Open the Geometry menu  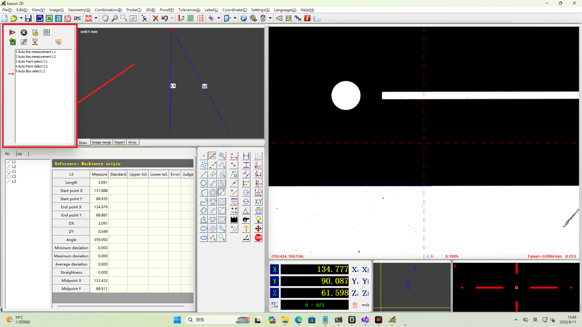[x=79, y=10]
